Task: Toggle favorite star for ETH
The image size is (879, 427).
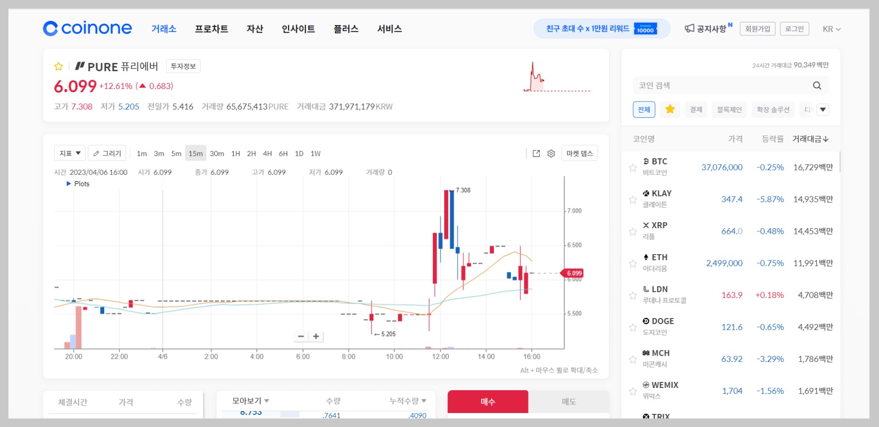Action: point(633,264)
